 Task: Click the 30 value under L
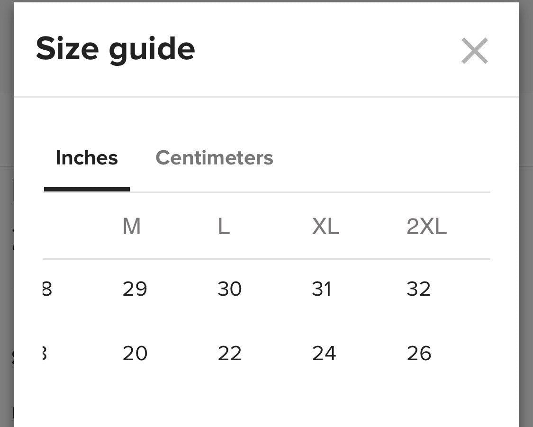[x=229, y=289]
